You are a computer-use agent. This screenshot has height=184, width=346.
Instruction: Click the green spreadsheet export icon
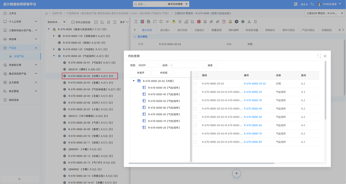(x=148, y=22)
